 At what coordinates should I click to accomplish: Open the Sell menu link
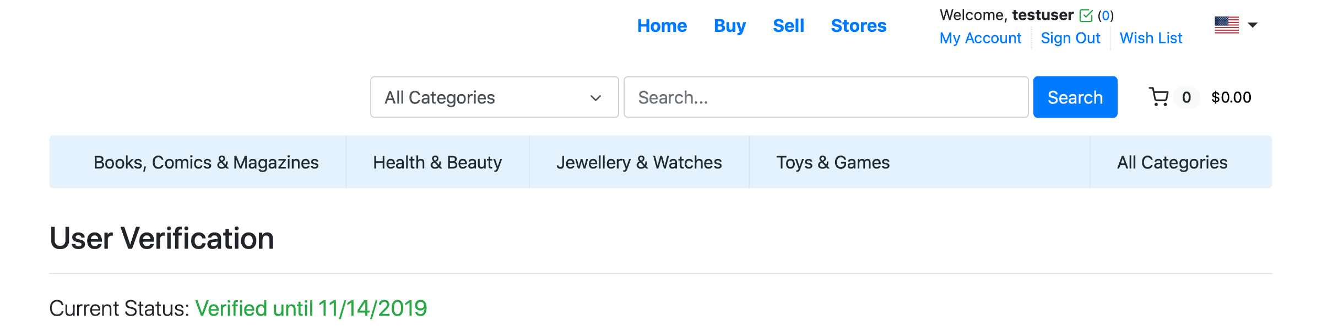pyautogui.click(x=788, y=26)
